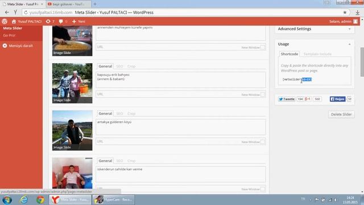Click Meta Slider in the sidebar menu
The height and width of the screenshot is (205, 364).
[x=13, y=28]
